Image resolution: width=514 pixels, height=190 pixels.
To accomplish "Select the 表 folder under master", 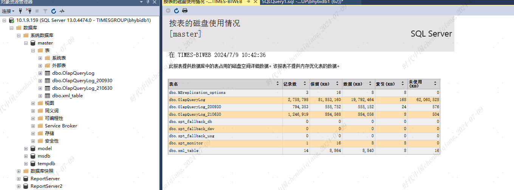I will [x=47, y=51].
